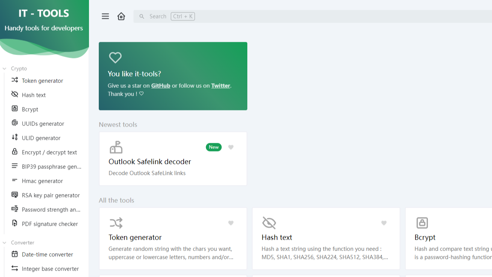Click the Ctrl + K shortcut hint
The image size is (492, 277).
(x=183, y=16)
